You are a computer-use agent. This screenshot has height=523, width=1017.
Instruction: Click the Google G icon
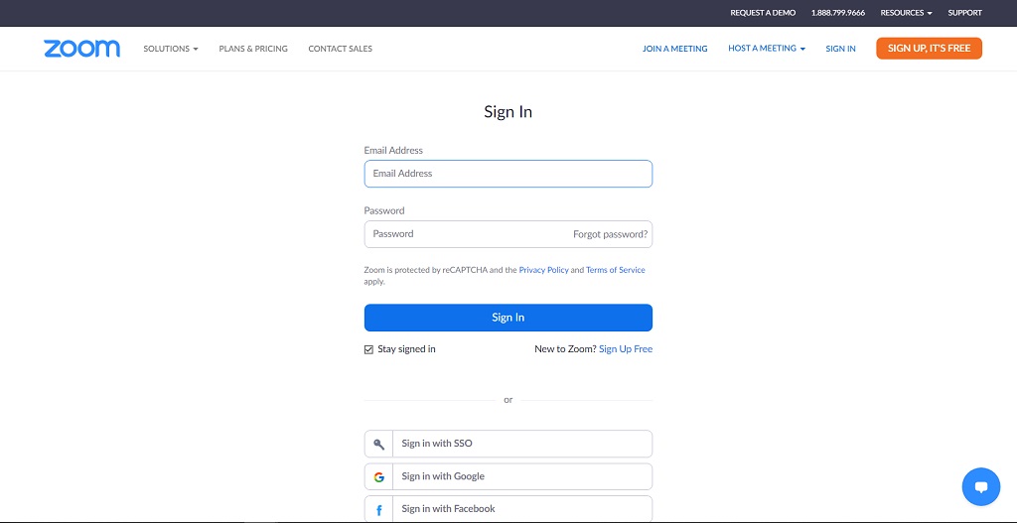[x=378, y=477]
